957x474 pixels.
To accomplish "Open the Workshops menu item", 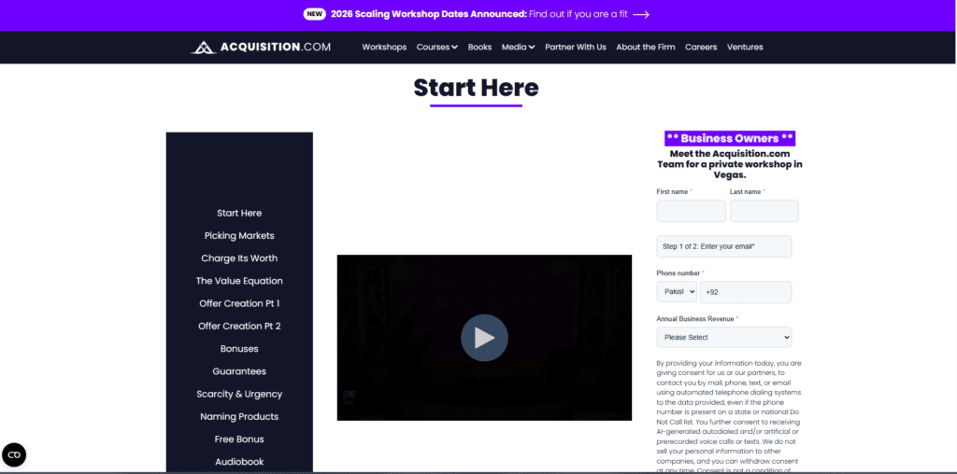I will point(384,47).
